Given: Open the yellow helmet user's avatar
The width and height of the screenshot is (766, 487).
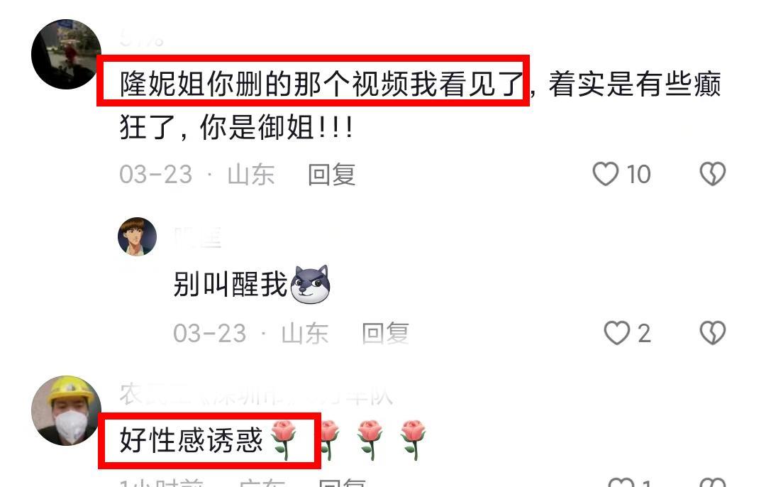Looking at the screenshot, I should pyautogui.click(x=67, y=411).
